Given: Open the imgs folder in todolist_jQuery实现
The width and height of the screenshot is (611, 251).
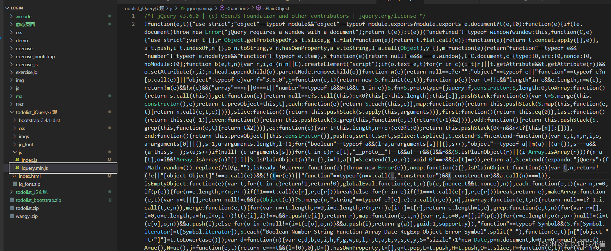Looking at the screenshot, I should pyautogui.click(x=24, y=136).
